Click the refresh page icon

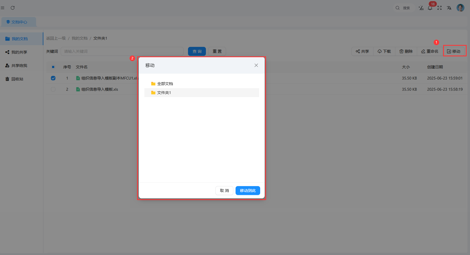click(x=13, y=8)
